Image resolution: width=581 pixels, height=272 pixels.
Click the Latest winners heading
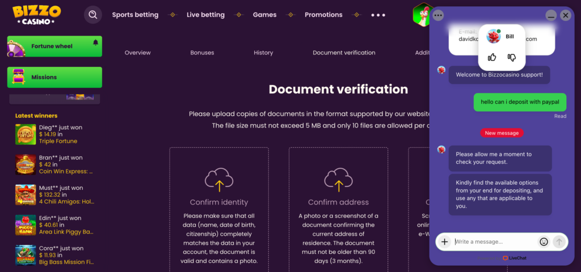[x=36, y=116]
